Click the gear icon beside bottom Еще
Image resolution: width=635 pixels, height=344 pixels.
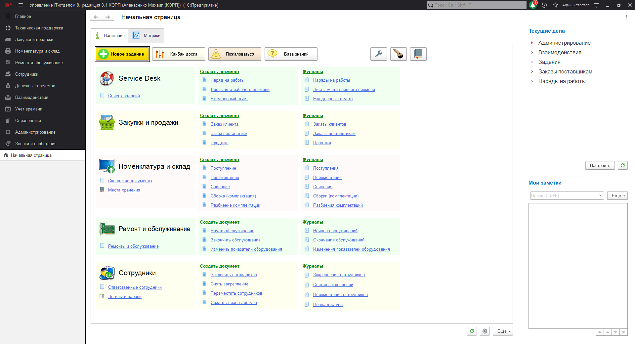(485, 331)
